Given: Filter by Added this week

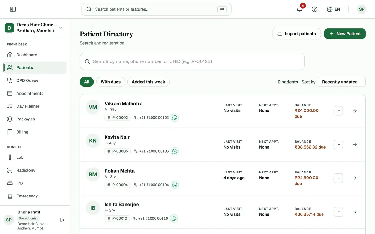Looking at the screenshot, I should [x=148, y=82].
